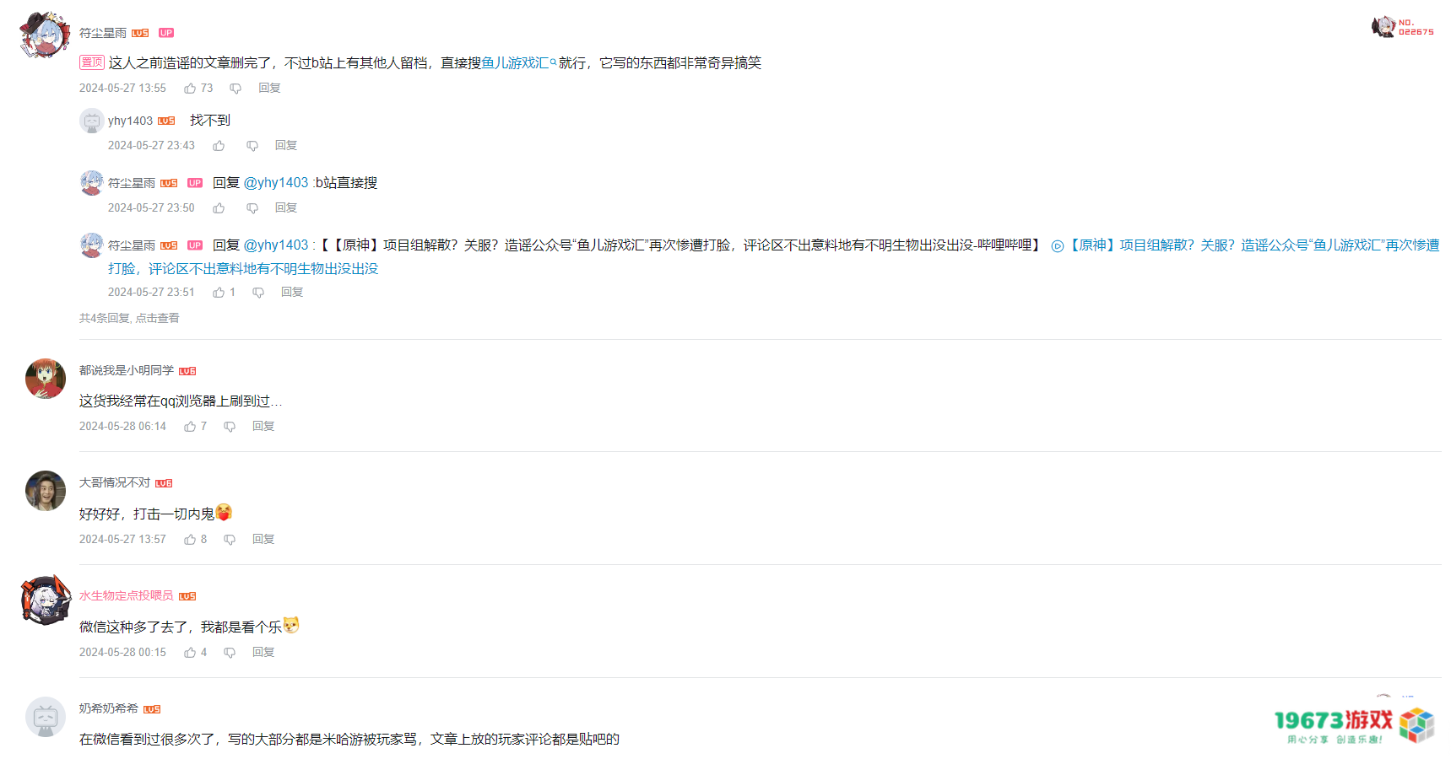Dislike 都说我是小明同学's comment
Image resolution: width=1451 pixels, height=759 pixels.
(x=229, y=426)
